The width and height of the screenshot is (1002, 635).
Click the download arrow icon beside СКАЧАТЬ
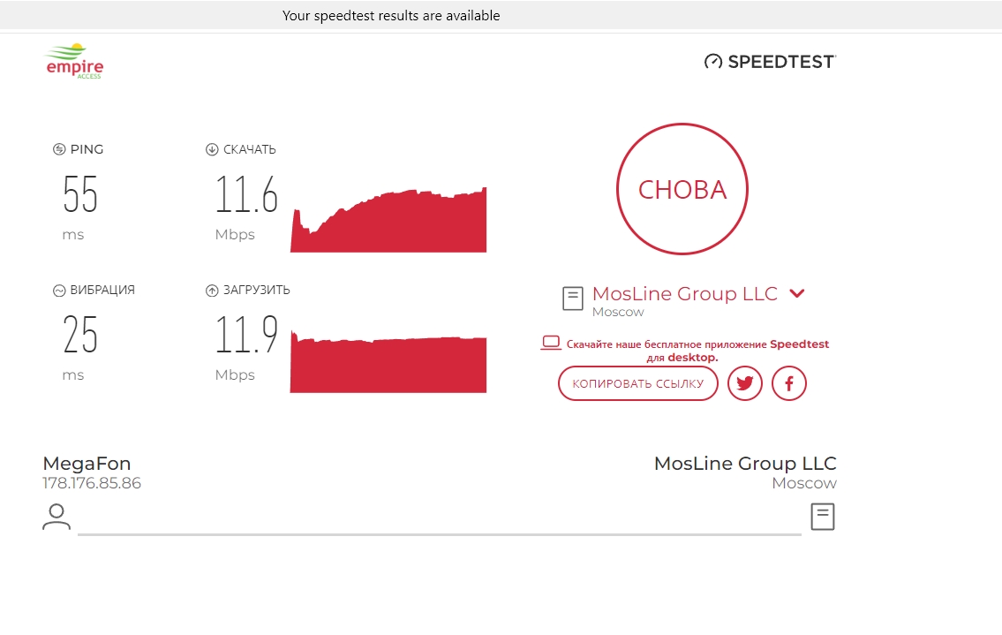pyautogui.click(x=212, y=149)
